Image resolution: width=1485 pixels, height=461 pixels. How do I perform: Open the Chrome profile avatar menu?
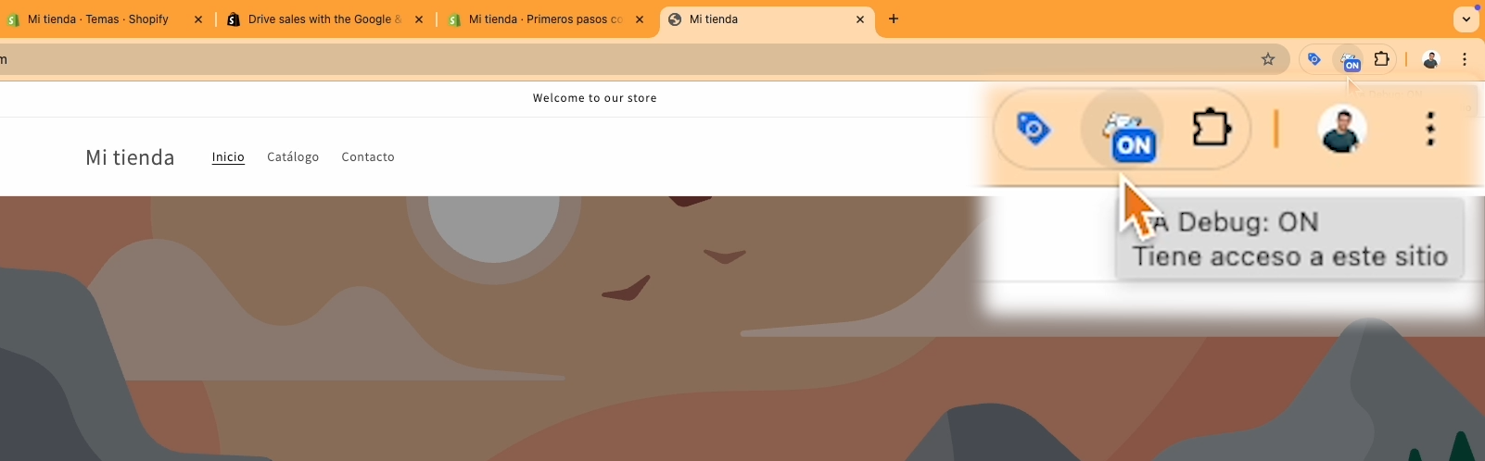pyautogui.click(x=1431, y=59)
